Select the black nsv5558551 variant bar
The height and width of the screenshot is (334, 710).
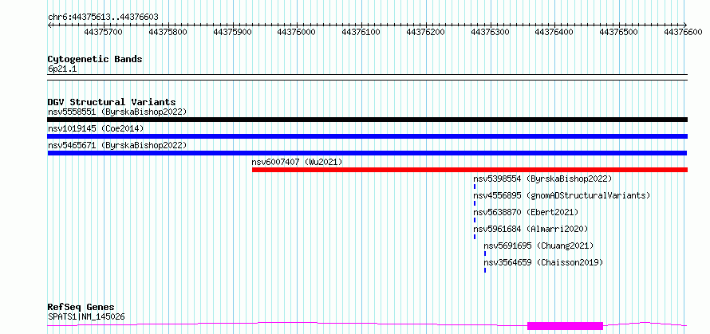pyautogui.click(x=367, y=120)
